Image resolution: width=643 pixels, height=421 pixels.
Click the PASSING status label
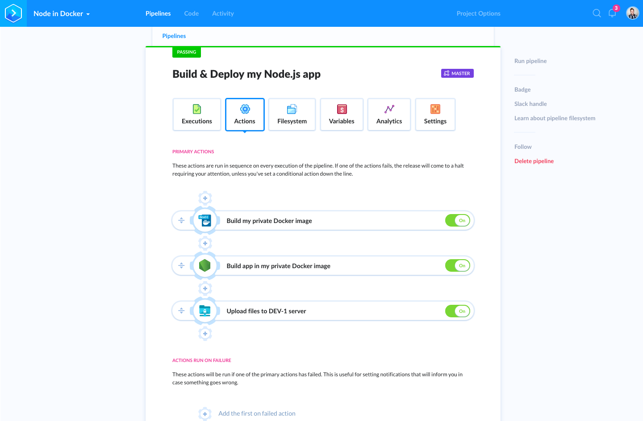pyautogui.click(x=187, y=52)
